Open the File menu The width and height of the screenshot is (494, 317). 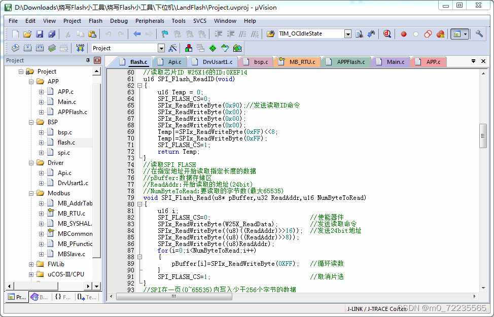pos(13,21)
